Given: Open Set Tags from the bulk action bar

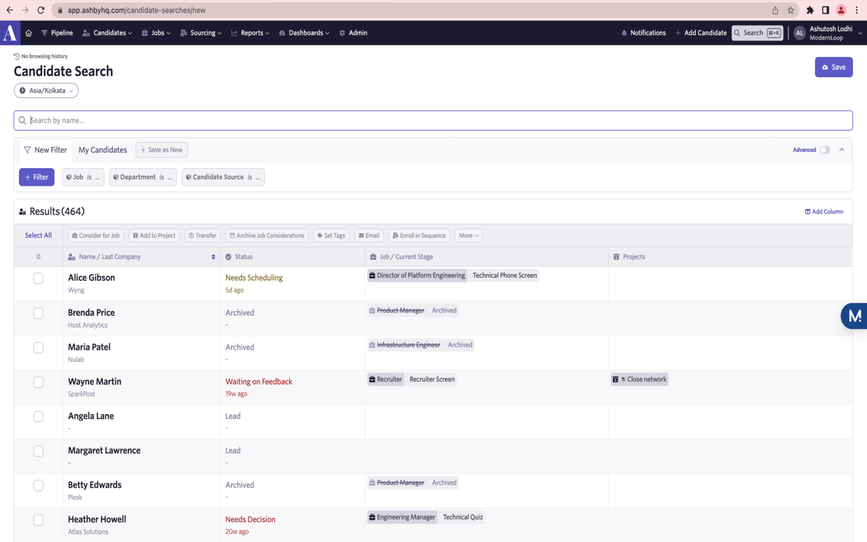Looking at the screenshot, I should [331, 235].
